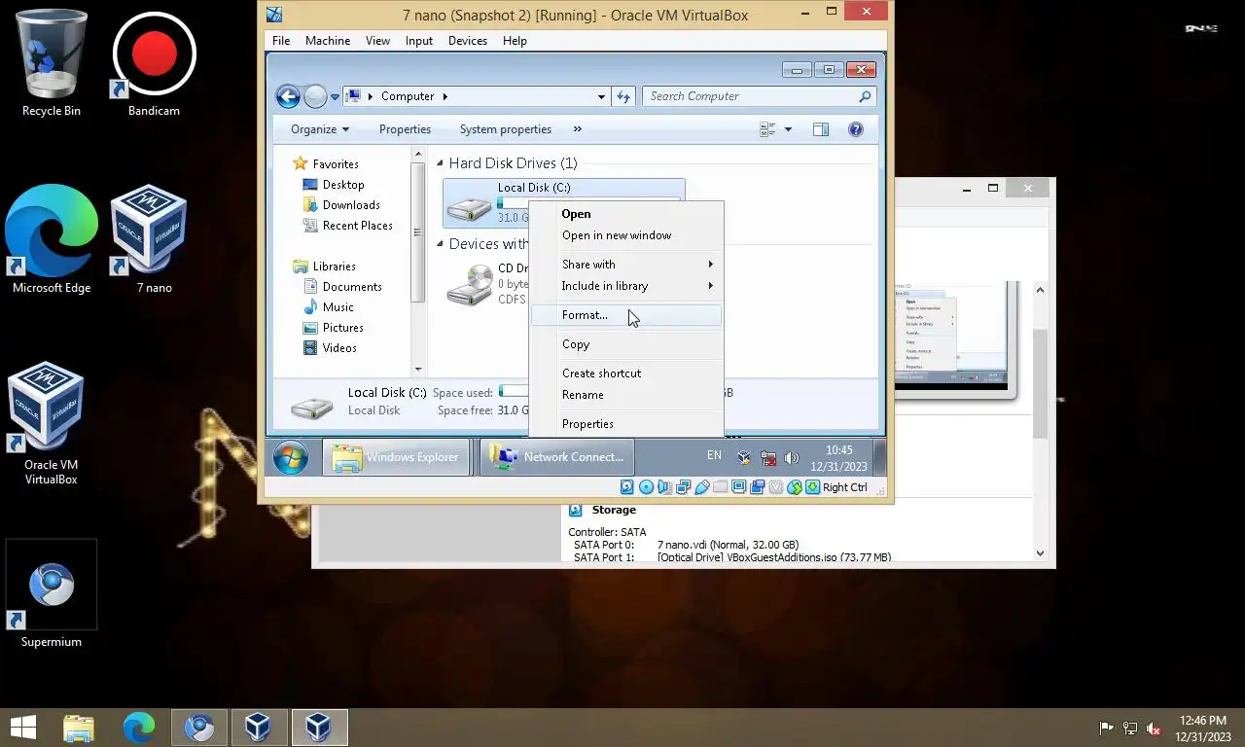Click the guest volume speaker icon
This screenshot has height=747, width=1245.
pos(792,457)
